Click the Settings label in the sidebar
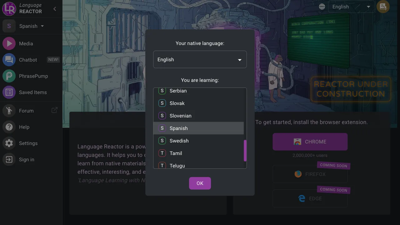Image resolution: width=400 pixels, height=225 pixels. click(28, 143)
